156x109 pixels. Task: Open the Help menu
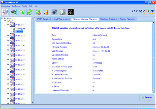36,6
